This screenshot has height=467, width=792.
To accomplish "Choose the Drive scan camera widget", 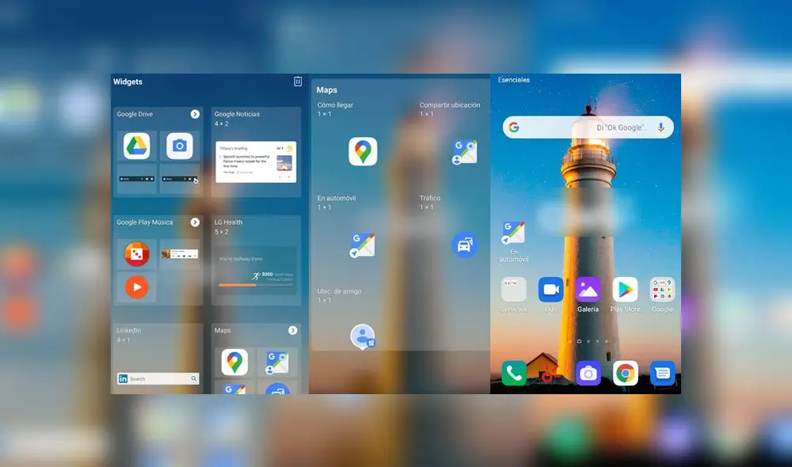I will point(180,146).
